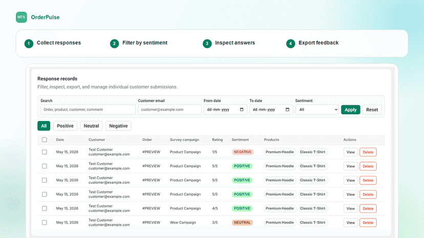424x238 pixels.
Task: View the NEUTRAL Wow Campaign response
Action: click(351, 223)
